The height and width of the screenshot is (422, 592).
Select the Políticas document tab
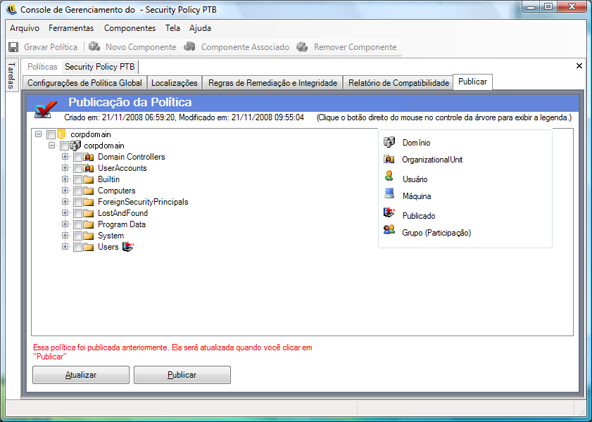click(x=42, y=67)
